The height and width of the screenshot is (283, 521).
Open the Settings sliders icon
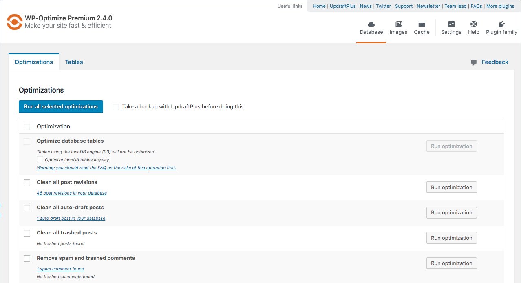click(451, 24)
